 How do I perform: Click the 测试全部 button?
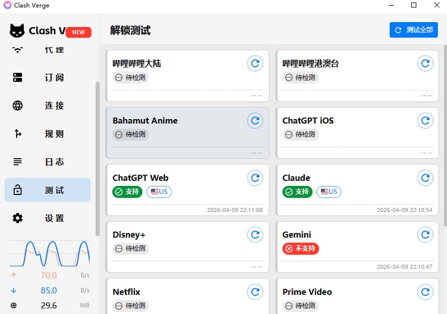[414, 30]
